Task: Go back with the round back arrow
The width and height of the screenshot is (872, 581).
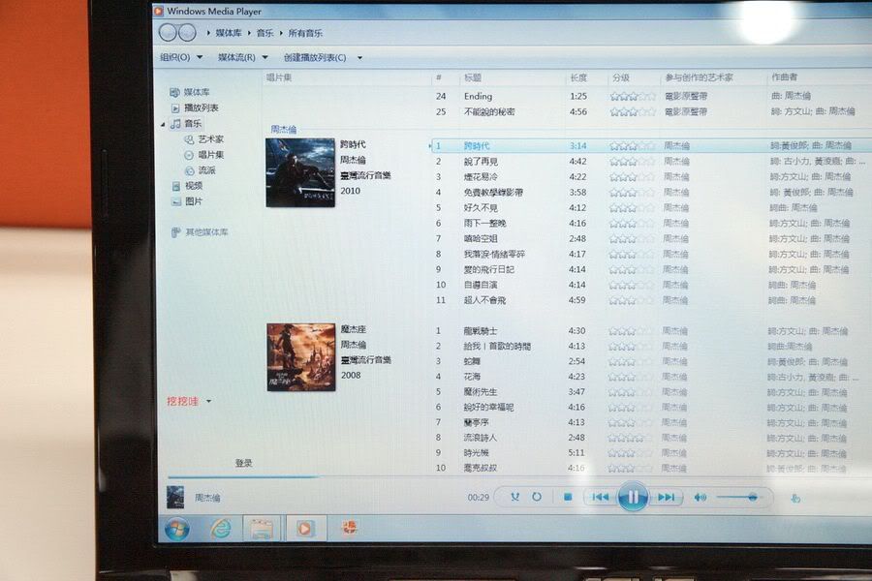Action: [x=168, y=33]
